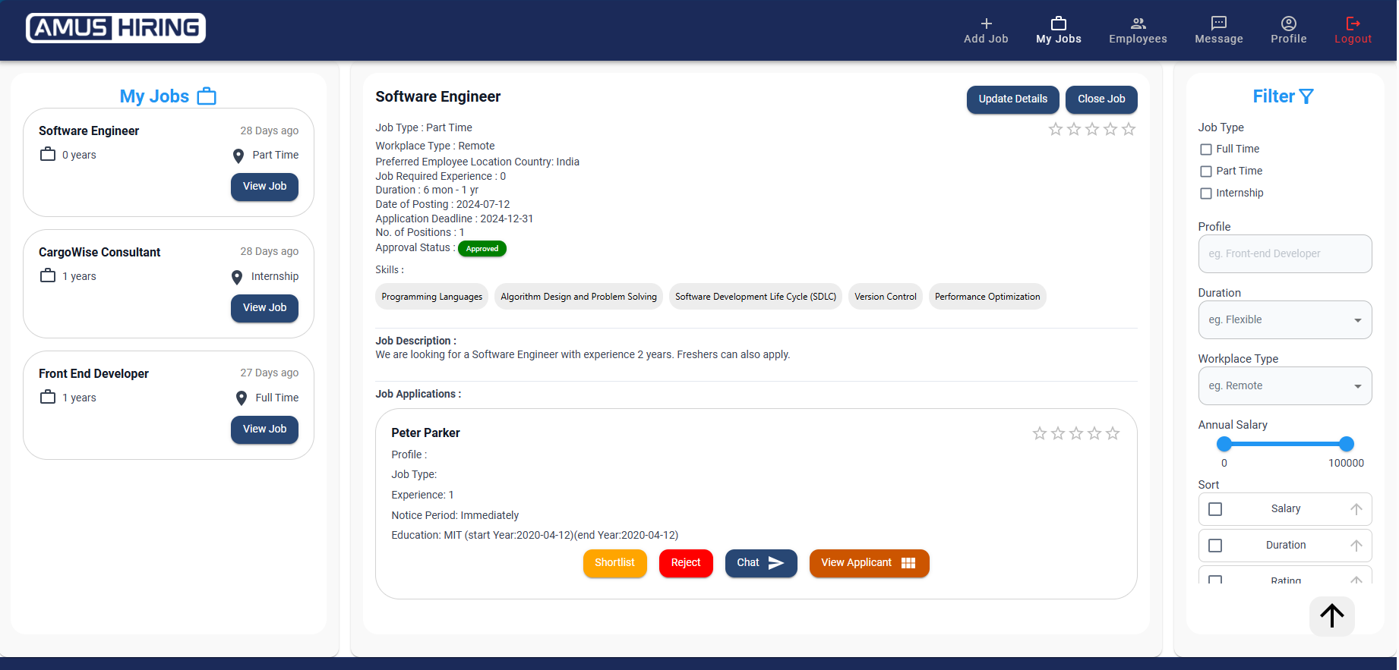This screenshot has height=670, width=1399.
Task: Click the location pin next to Part Time
Action: click(238, 156)
